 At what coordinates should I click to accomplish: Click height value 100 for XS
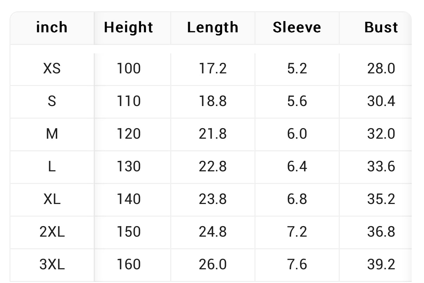tap(128, 68)
